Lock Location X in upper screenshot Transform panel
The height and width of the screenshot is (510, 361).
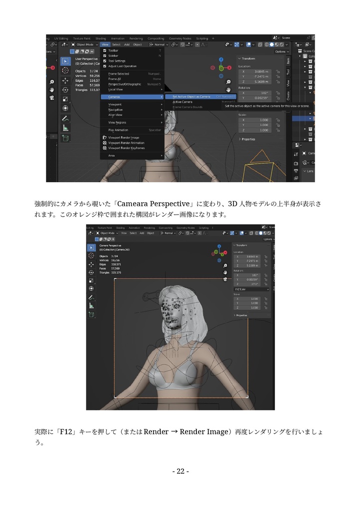[278, 72]
